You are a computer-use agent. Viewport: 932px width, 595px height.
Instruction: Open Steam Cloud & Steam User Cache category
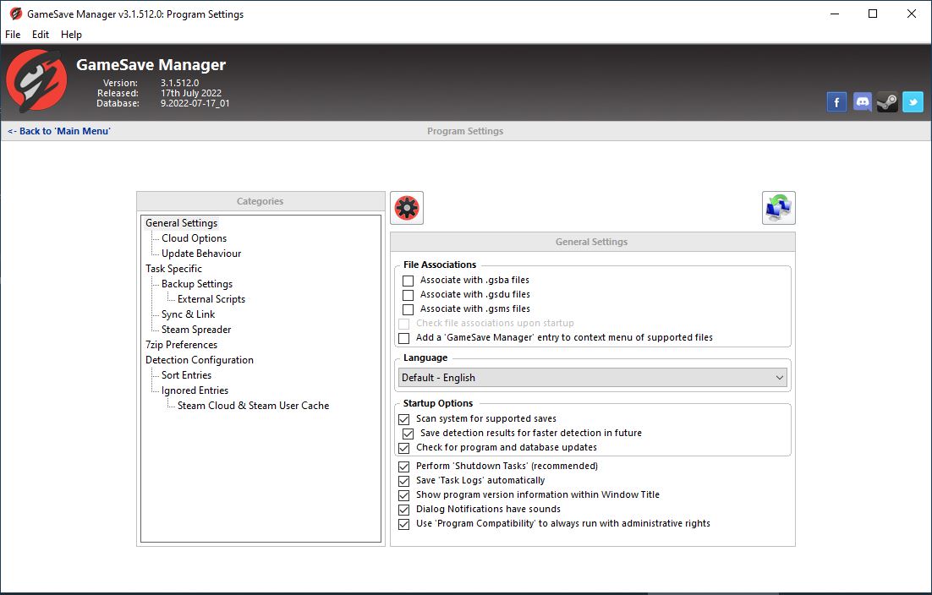click(x=253, y=406)
